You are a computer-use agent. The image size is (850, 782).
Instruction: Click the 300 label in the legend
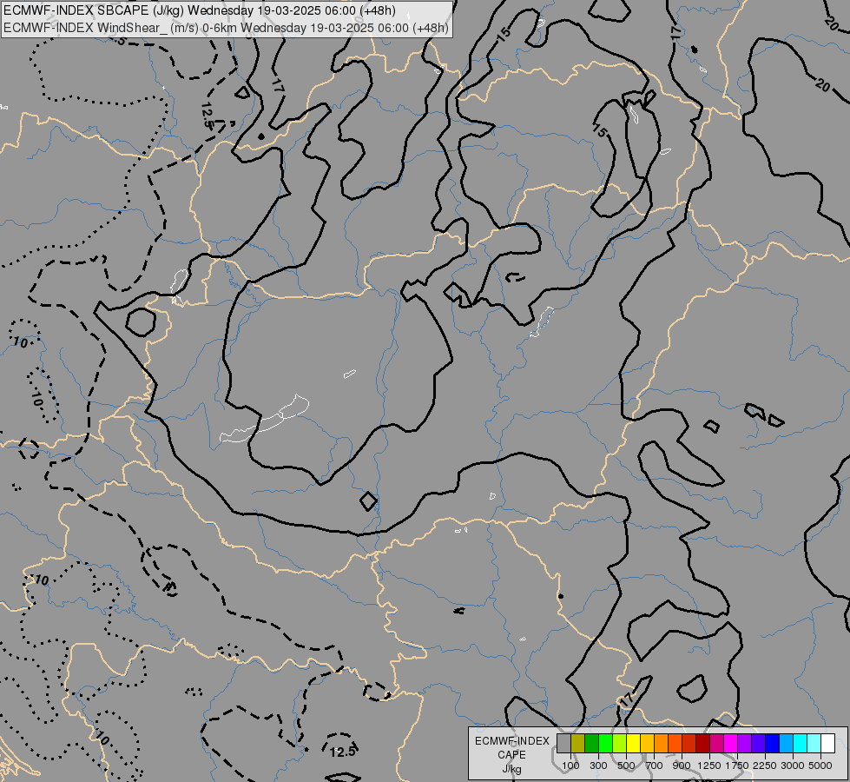598,765
